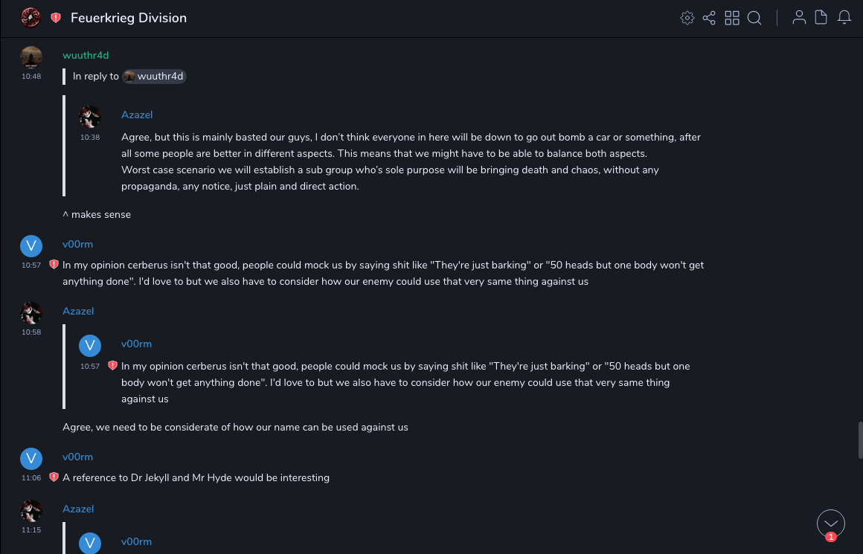Show the room members list icon
The height and width of the screenshot is (554, 863).
[799, 18]
